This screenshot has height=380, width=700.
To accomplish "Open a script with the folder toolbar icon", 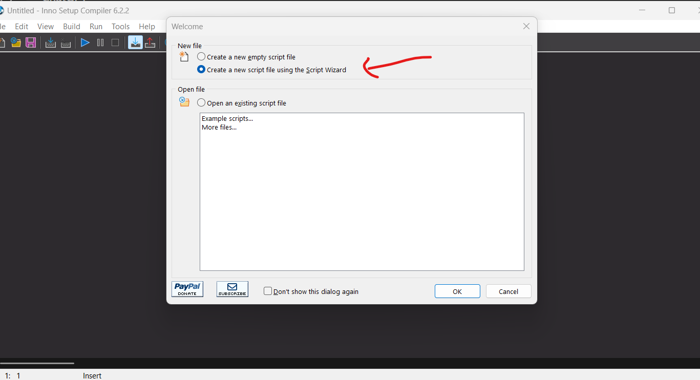I will pos(16,43).
